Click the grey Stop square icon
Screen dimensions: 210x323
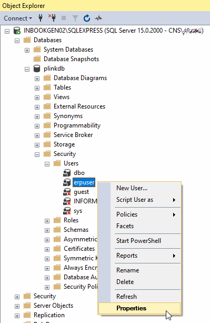point(64,18)
